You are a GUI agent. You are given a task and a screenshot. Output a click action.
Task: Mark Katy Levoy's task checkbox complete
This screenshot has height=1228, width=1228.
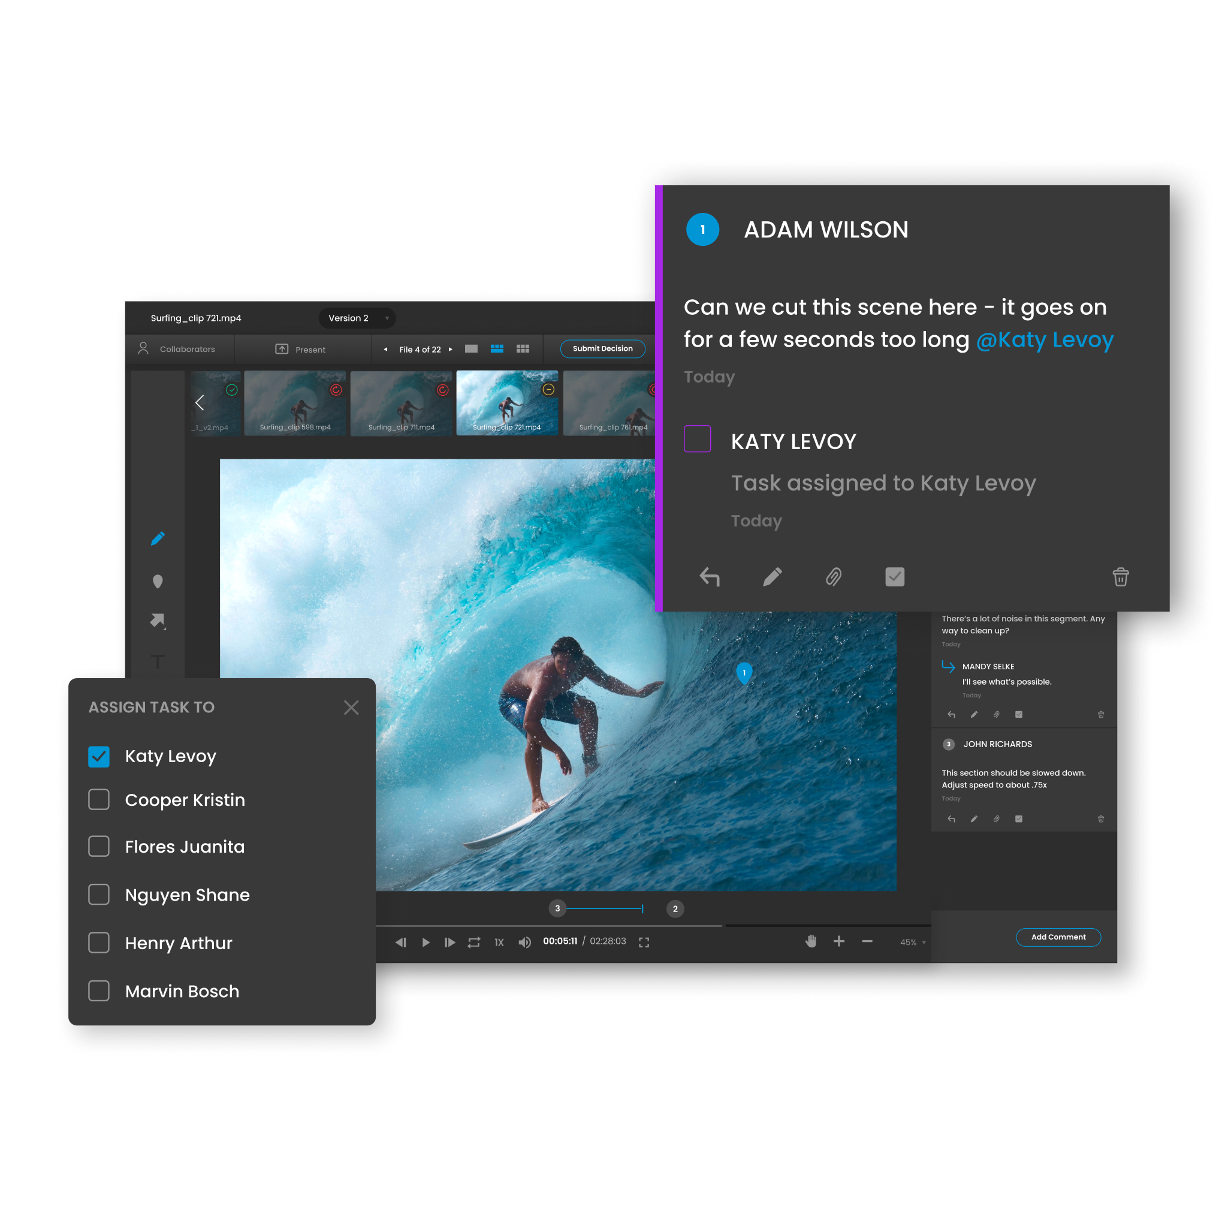coord(696,439)
